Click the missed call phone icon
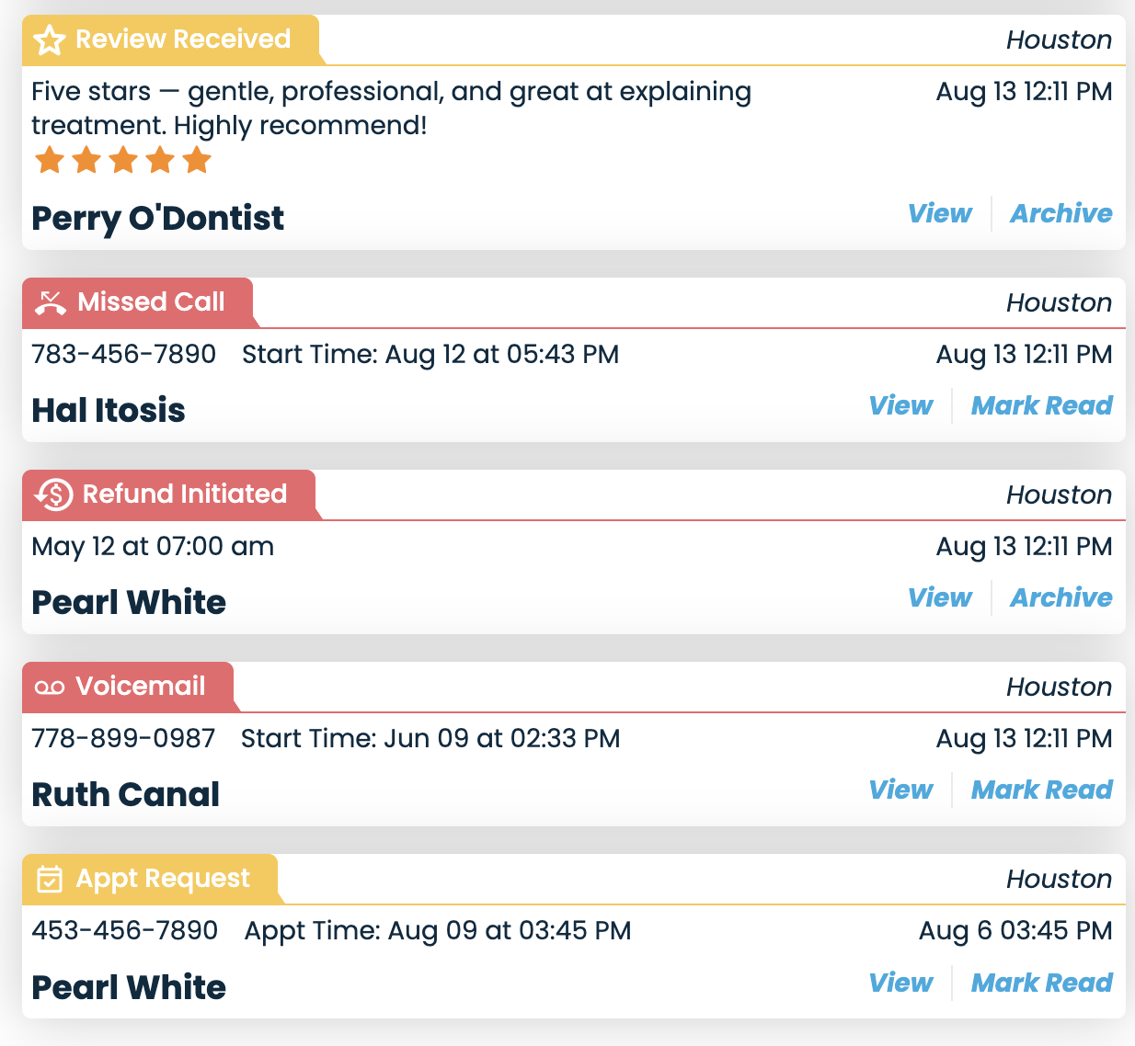Viewport: 1135px width, 1046px height. 51,302
